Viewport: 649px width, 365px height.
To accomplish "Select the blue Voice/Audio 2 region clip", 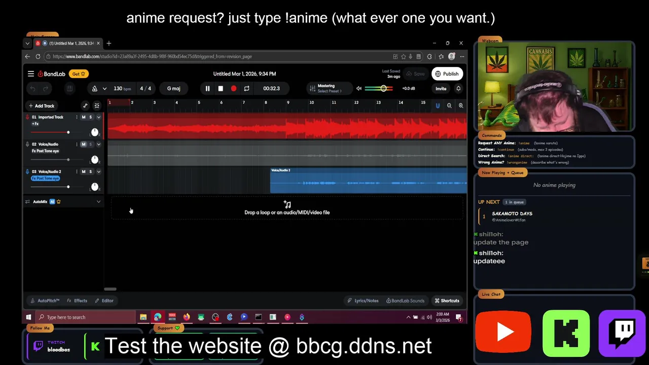I will tap(369, 180).
